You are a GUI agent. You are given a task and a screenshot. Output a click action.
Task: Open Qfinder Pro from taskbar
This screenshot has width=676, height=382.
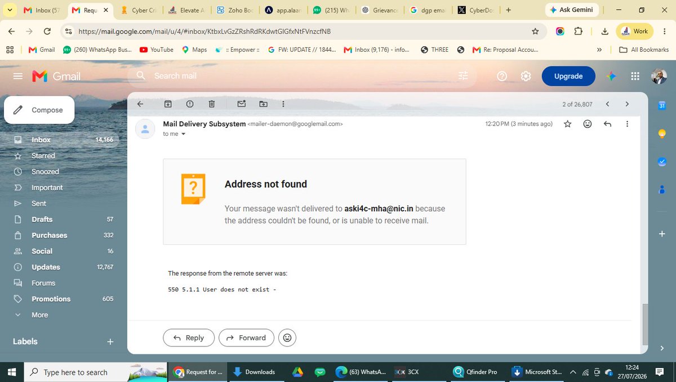click(476, 372)
